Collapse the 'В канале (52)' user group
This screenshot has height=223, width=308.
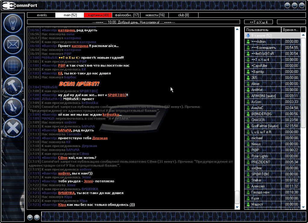point(248,36)
